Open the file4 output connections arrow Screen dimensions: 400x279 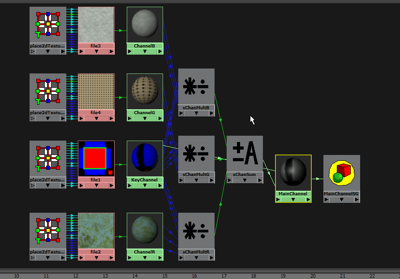pos(112,118)
